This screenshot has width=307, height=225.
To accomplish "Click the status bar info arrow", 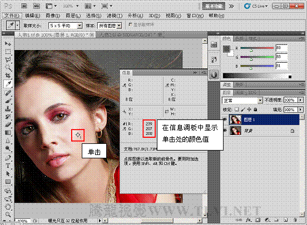I will (x=100, y=221).
